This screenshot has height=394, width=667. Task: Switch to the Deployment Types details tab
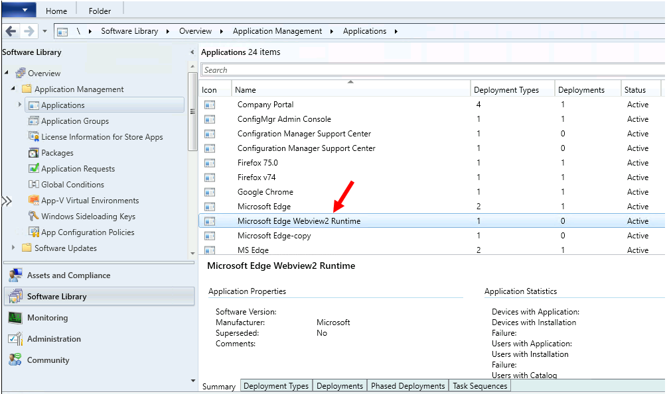(276, 385)
